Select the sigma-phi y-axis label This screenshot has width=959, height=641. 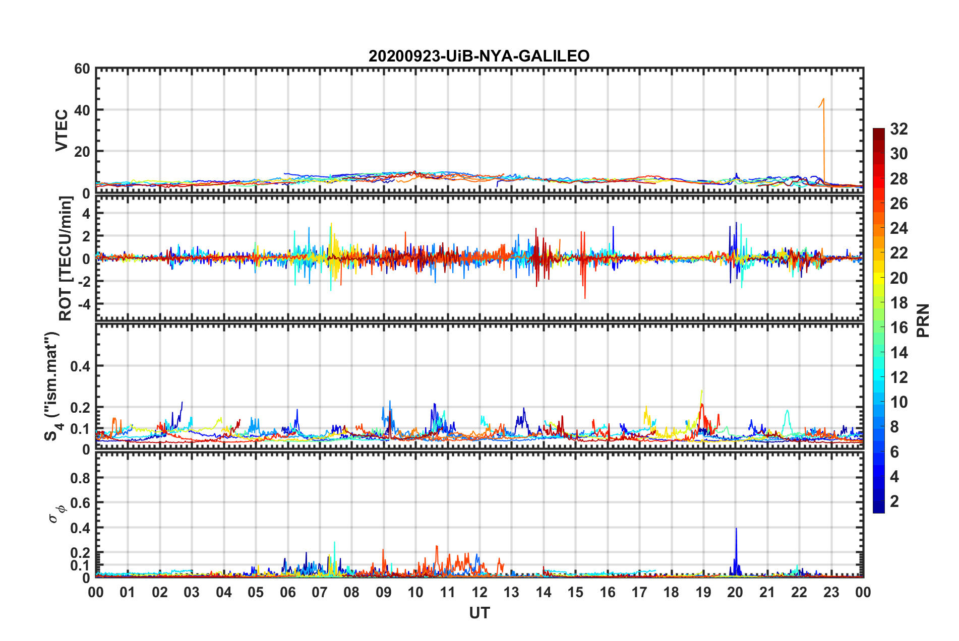pos(56,515)
